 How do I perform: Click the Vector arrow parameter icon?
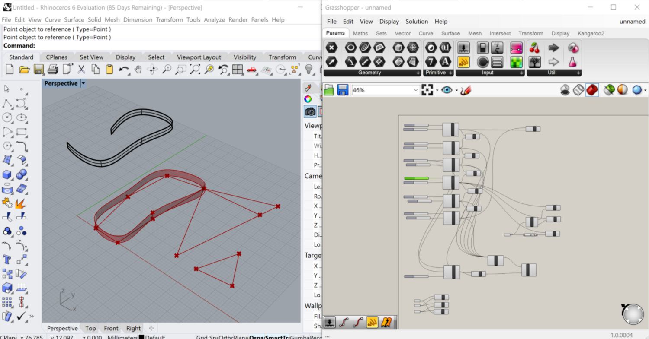331,62
